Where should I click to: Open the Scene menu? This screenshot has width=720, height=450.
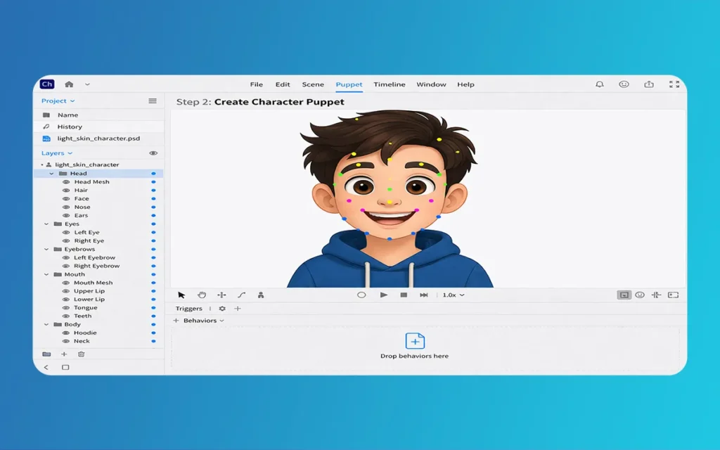tap(313, 84)
